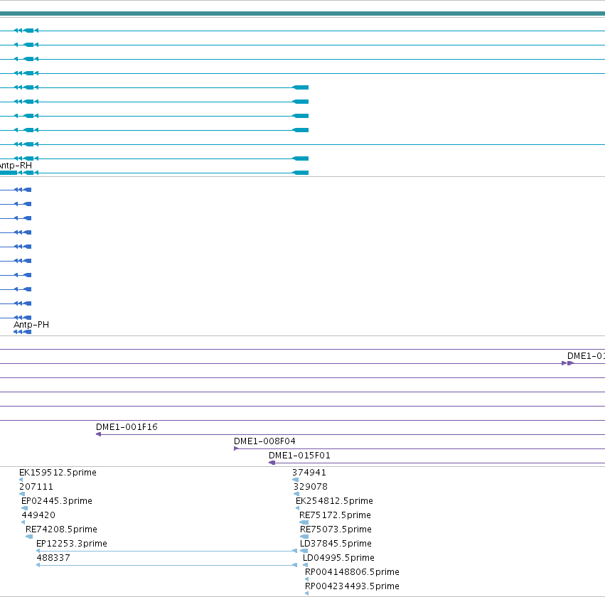
Task: Click the double purple arrowheads near the cut-off DME1-0 label
Action: pos(567,363)
